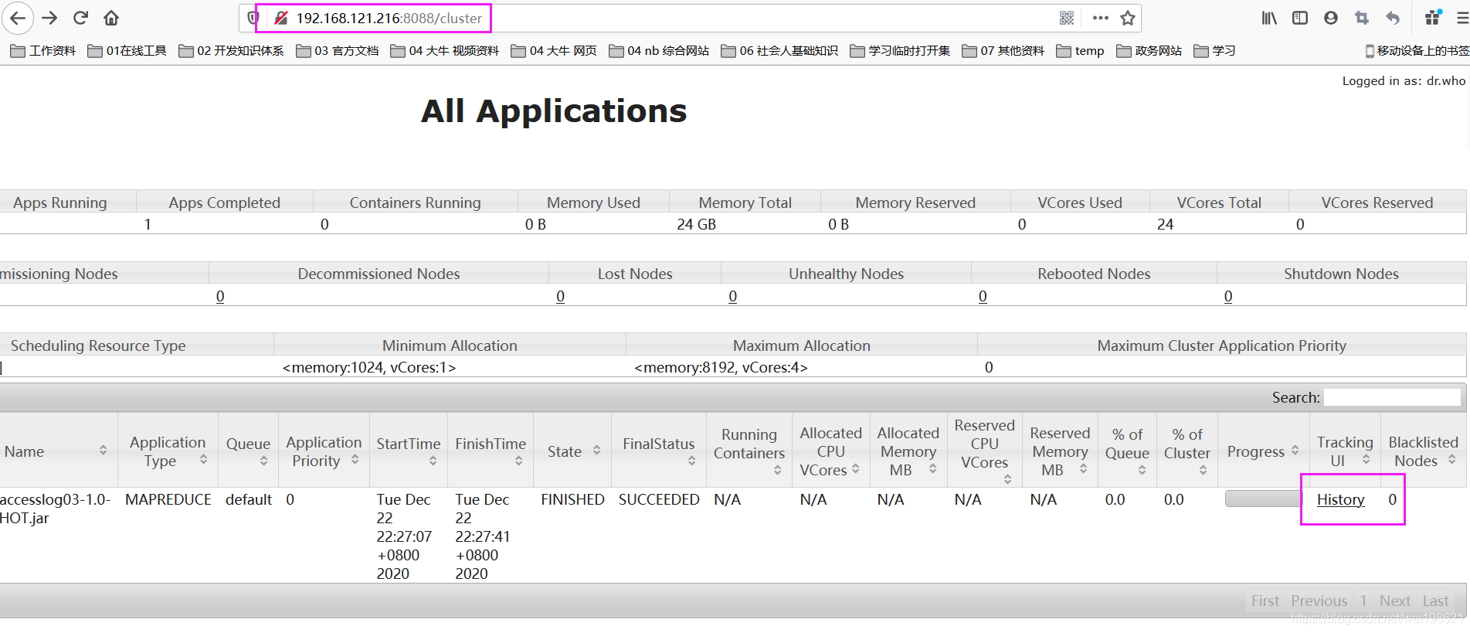The image size is (1470, 633).
Task: Open the 07 其他资料 bookmark folder
Action: point(1003,51)
